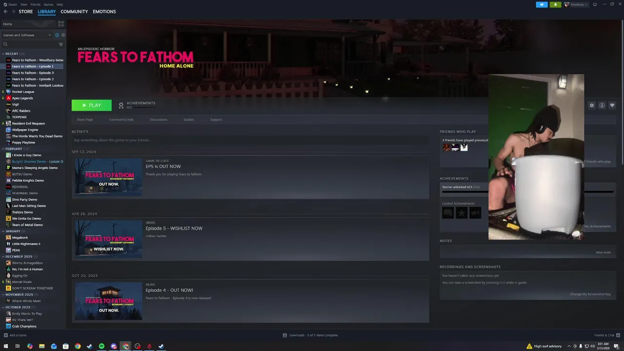Click Change My Screenshot Key
Viewport: 624px width, 351px height.
[x=590, y=294]
